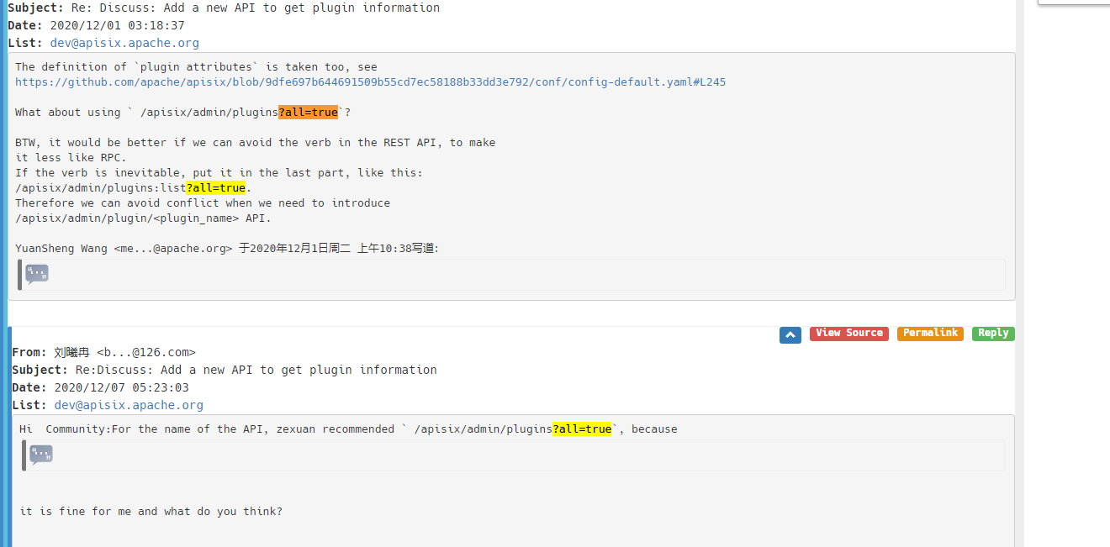The height and width of the screenshot is (547, 1110).
Task: Reply to the email from 刘曦冉
Action: 993,334
